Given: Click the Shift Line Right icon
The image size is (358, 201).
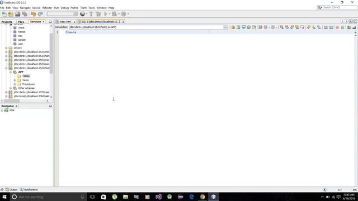Looking at the screenshot, I should click(331, 27).
